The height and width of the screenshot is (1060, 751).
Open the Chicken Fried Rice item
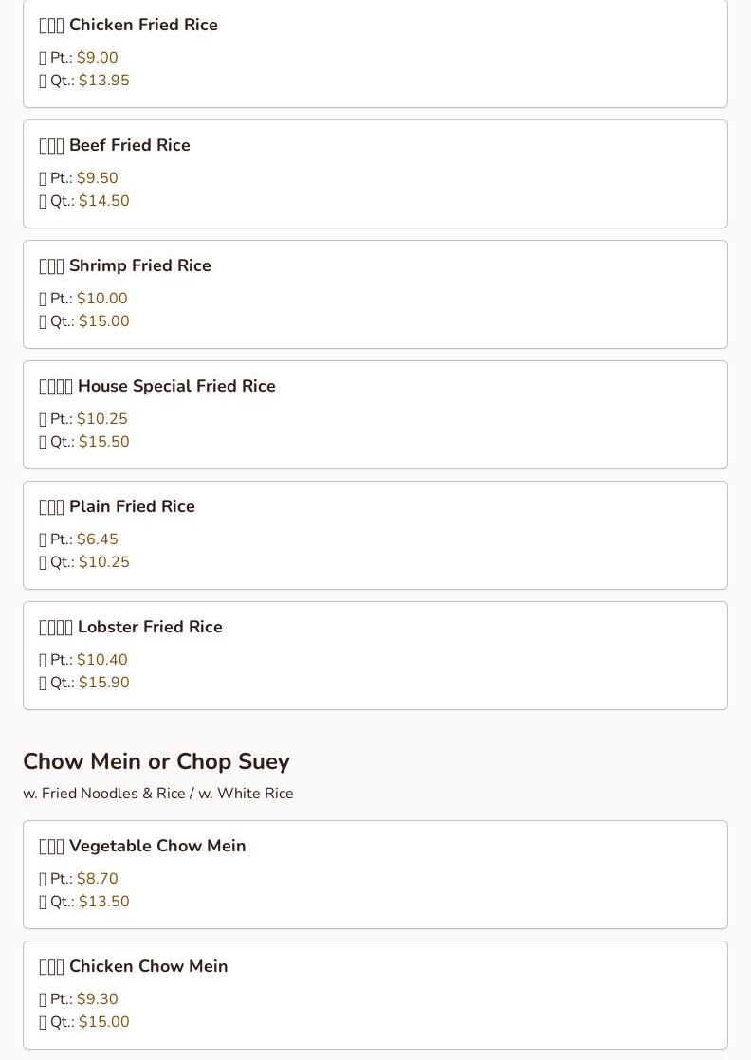pos(143,26)
